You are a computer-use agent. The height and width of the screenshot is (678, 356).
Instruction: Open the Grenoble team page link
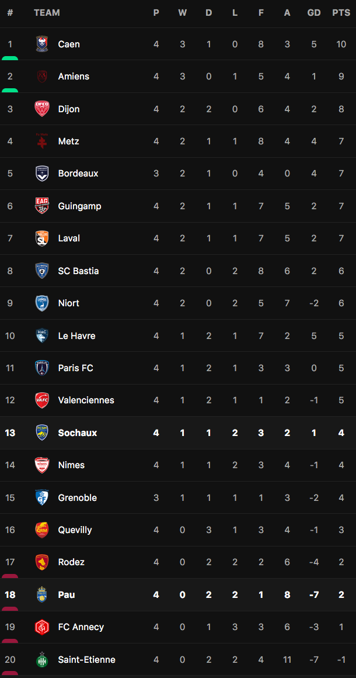(x=77, y=498)
